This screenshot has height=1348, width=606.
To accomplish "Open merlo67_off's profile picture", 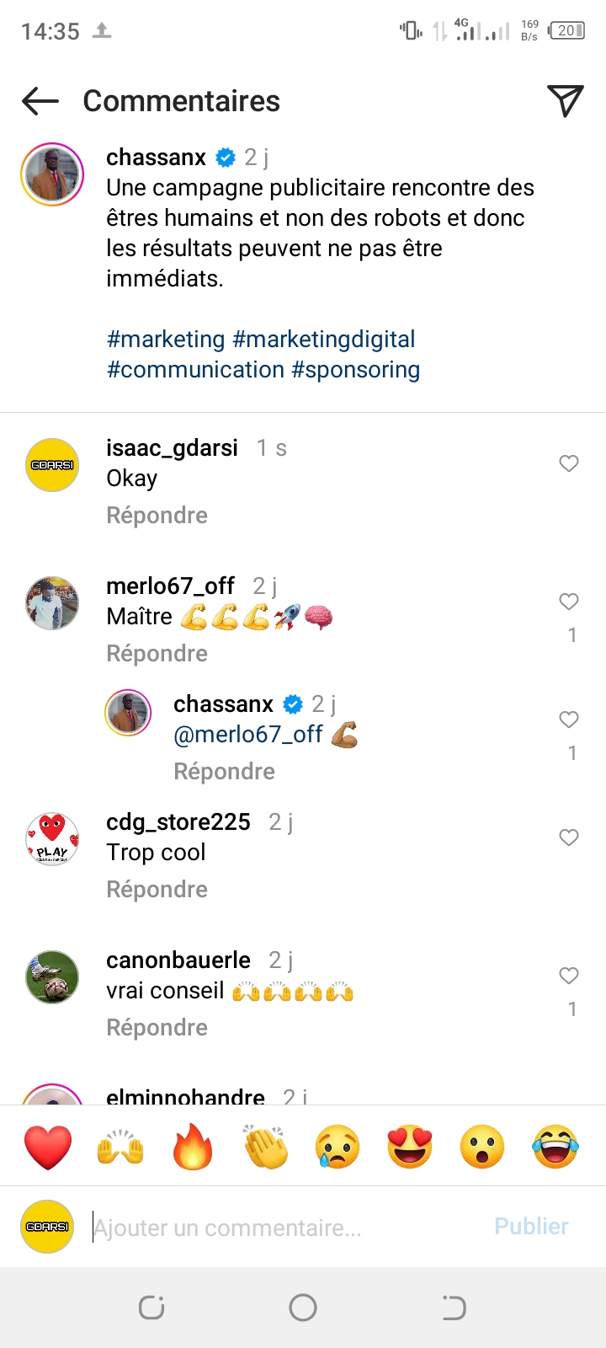I will [x=52, y=603].
